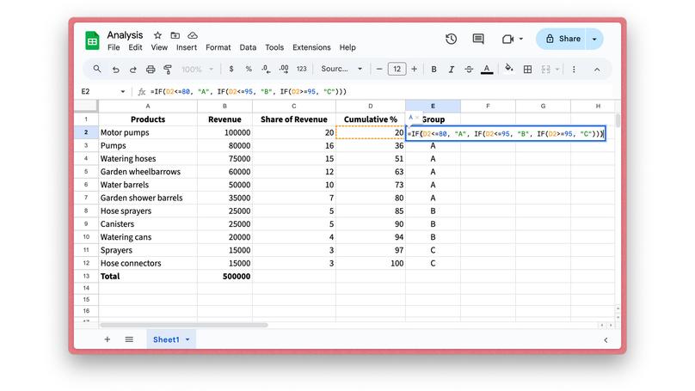
Task: Format as currency with dollar icon
Action: point(231,69)
